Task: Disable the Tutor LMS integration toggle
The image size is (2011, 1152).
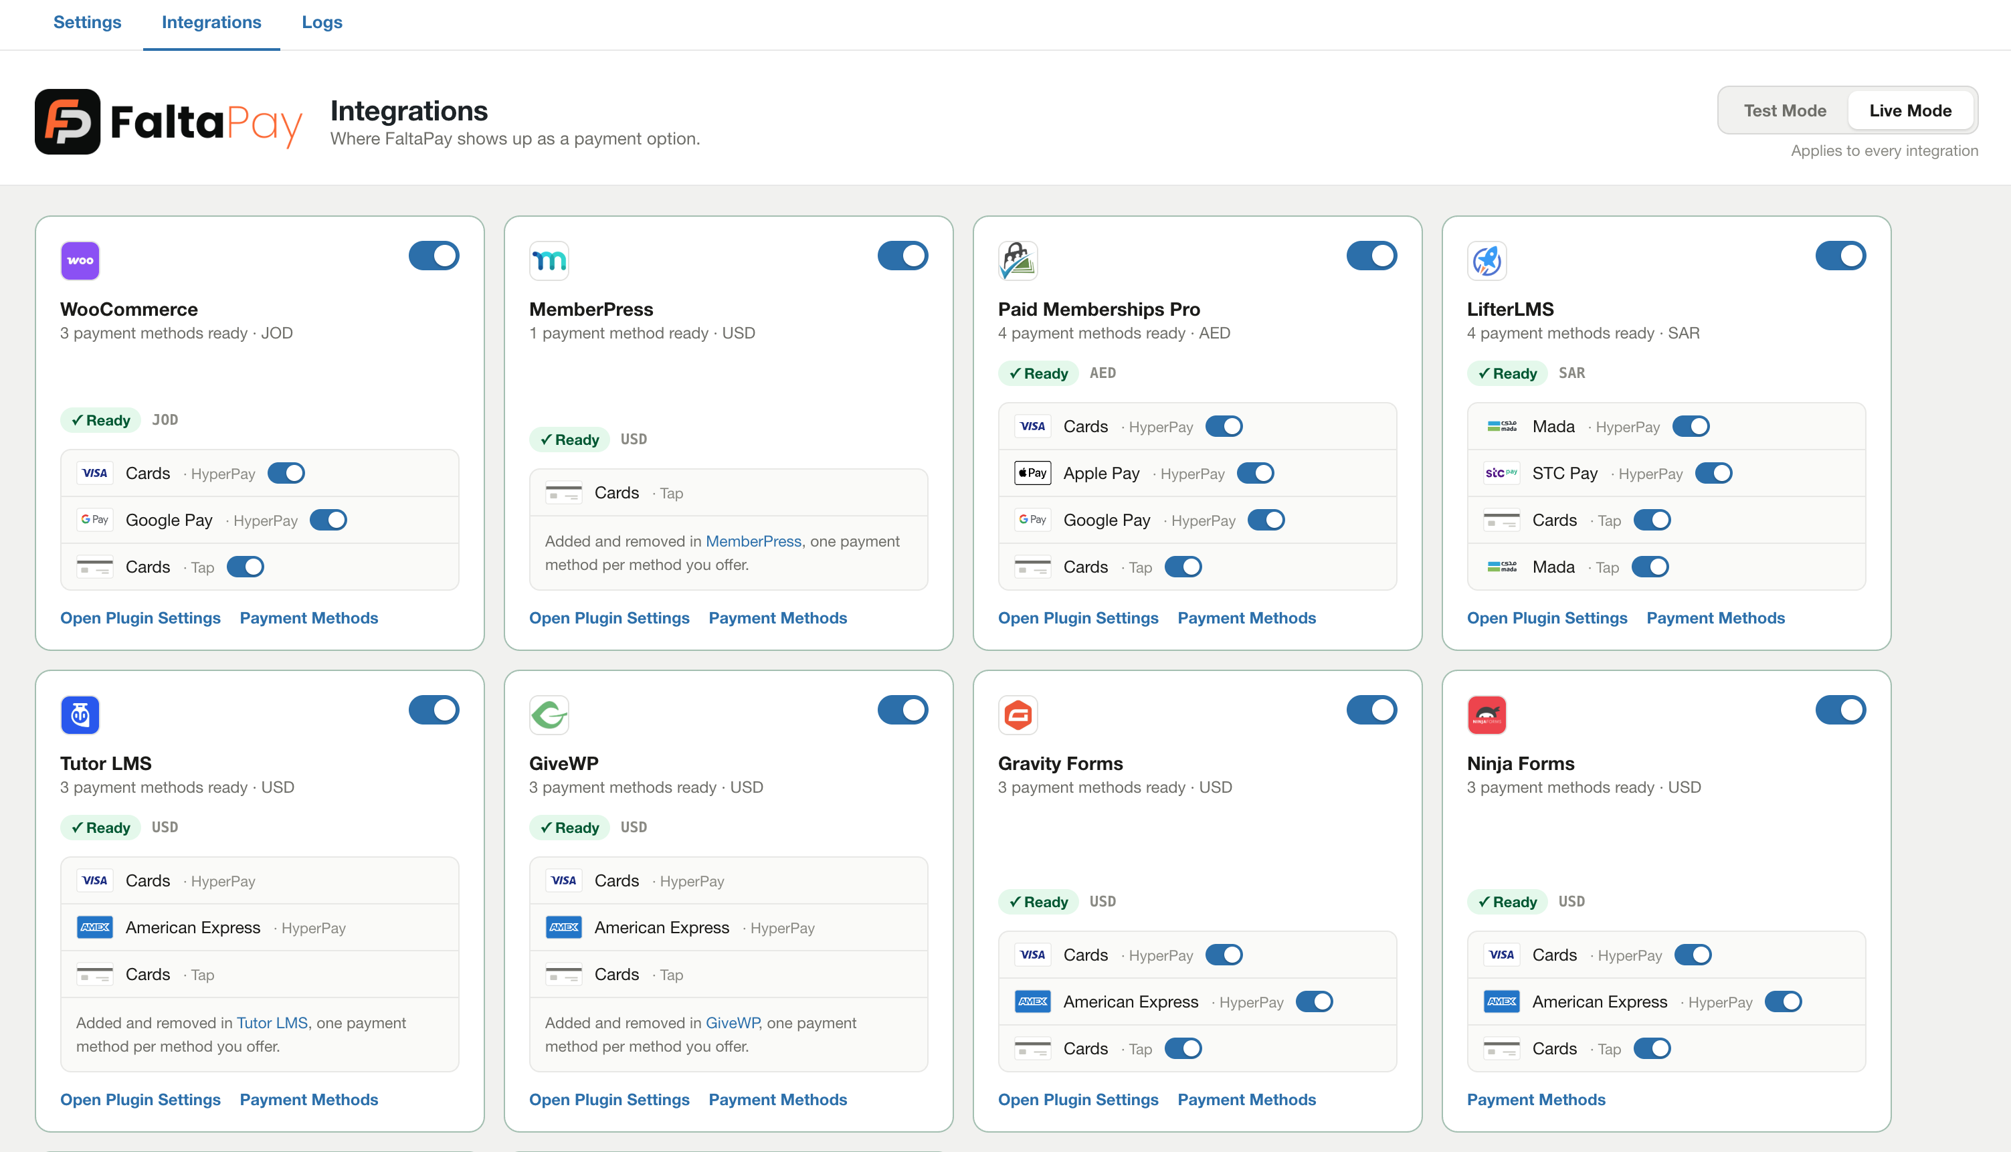Action: [434, 710]
